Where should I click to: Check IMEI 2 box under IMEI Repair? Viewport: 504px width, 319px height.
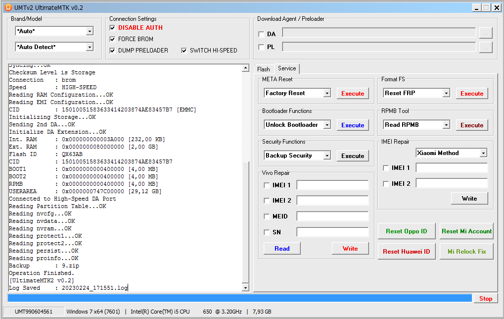point(386,183)
